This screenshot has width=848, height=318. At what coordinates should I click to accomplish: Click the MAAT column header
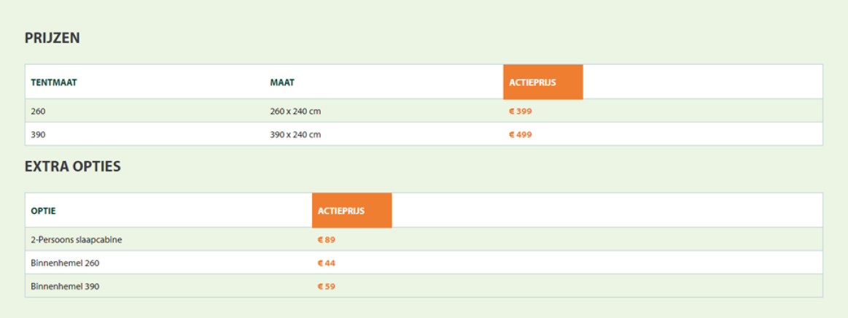281,82
